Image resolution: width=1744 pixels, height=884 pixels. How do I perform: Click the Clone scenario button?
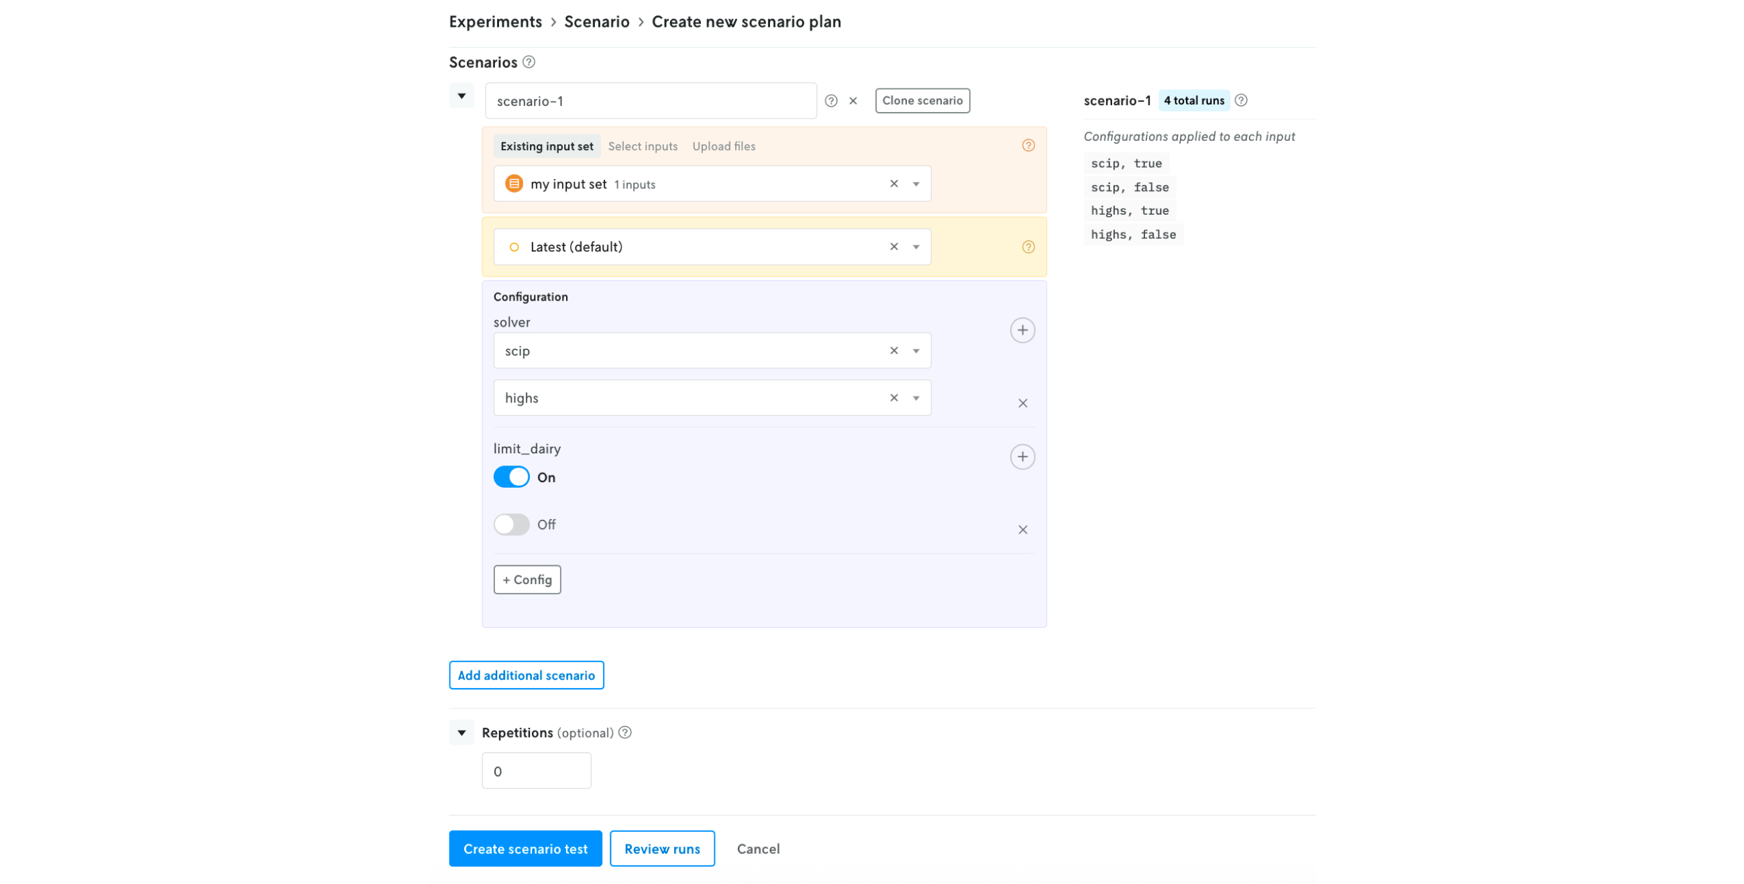point(922,100)
